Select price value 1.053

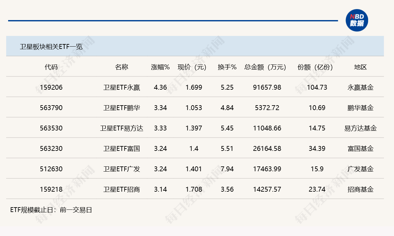(x=194, y=108)
